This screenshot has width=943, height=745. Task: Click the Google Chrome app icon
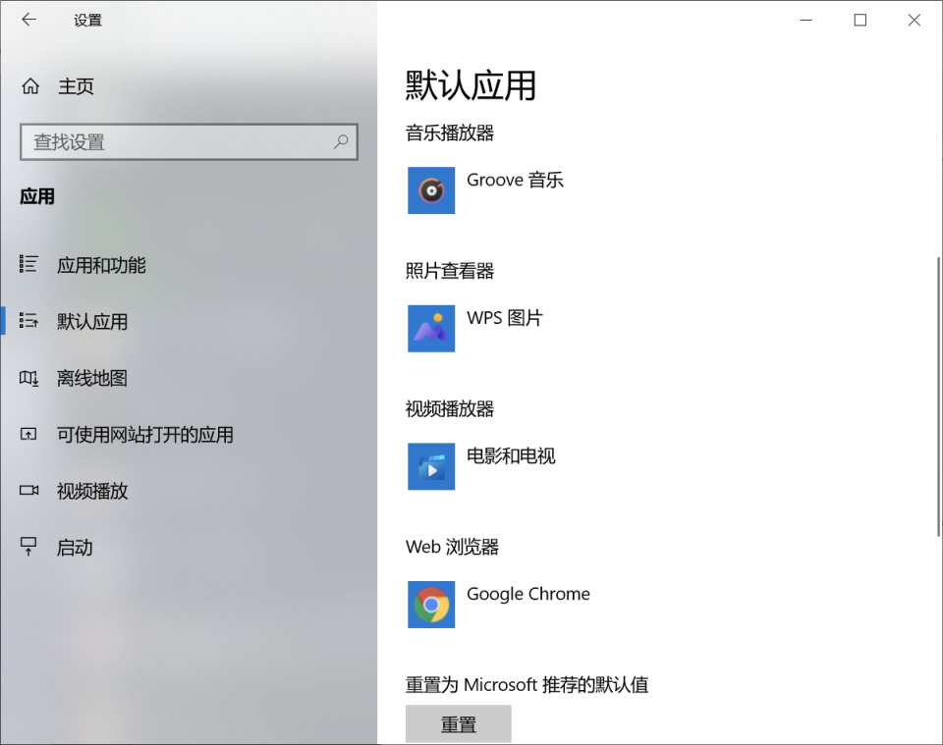pos(431,605)
